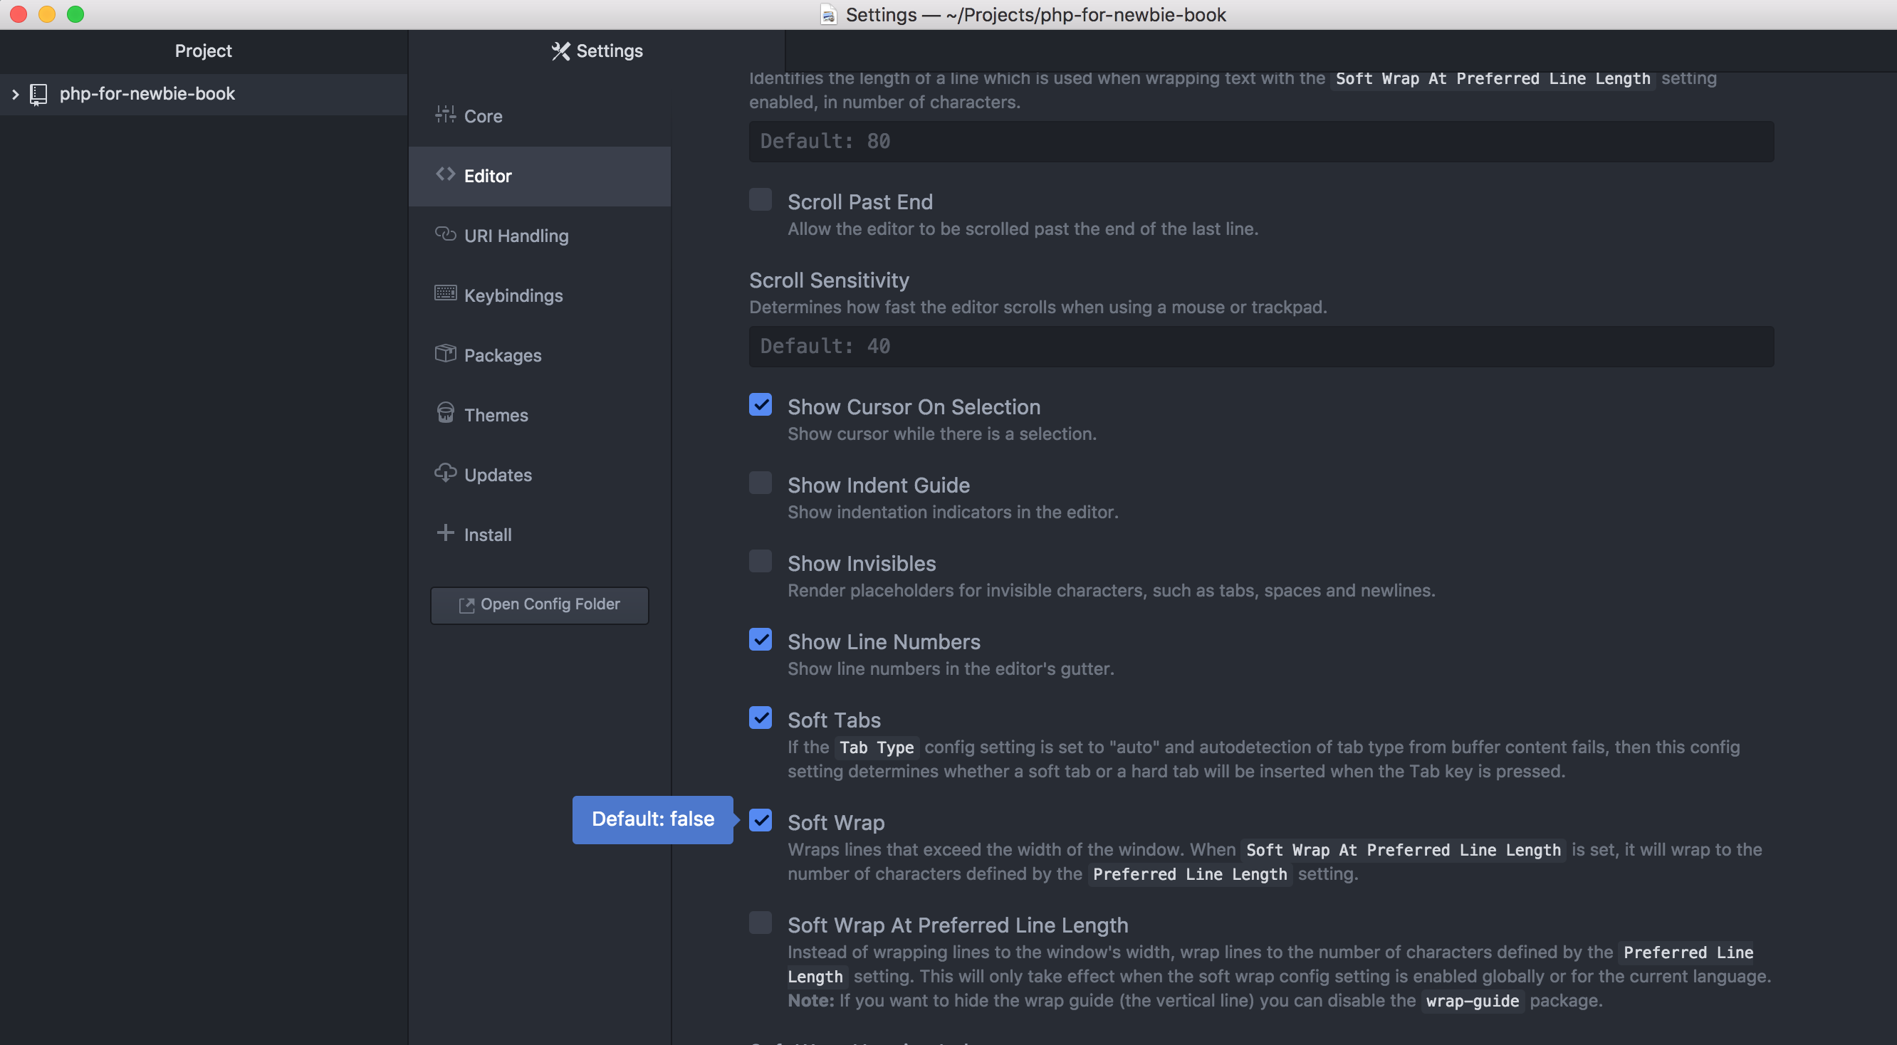The height and width of the screenshot is (1045, 1897).
Task: Expand the php-for-newbie-book project folder
Action: pyautogui.click(x=15, y=94)
